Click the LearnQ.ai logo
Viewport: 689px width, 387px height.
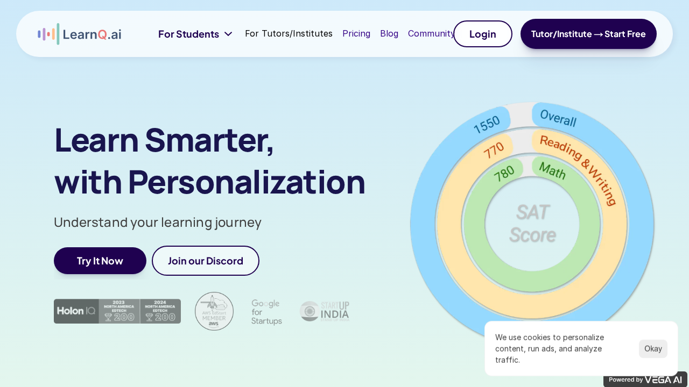click(x=79, y=33)
